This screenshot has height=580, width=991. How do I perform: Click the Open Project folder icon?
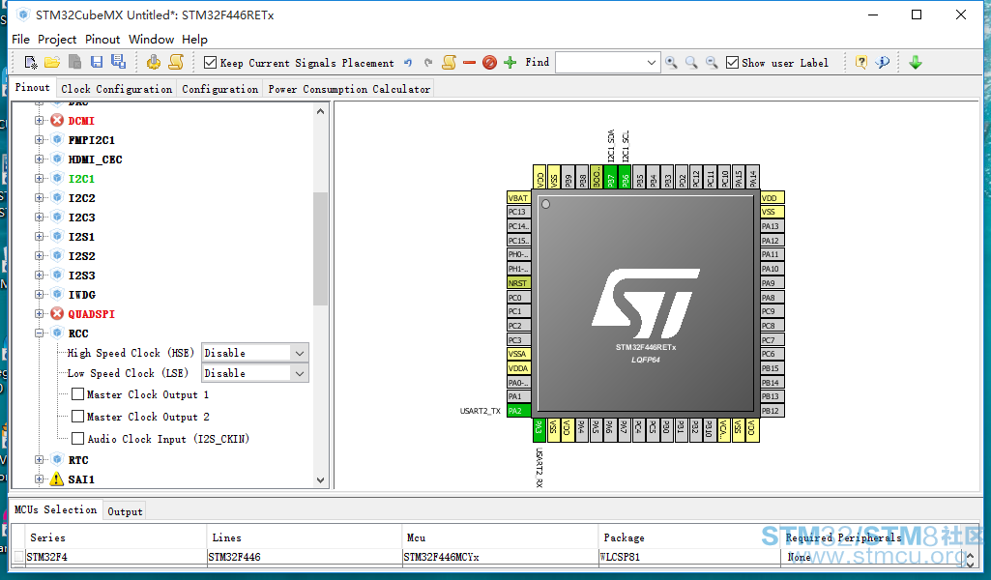coord(52,62)
